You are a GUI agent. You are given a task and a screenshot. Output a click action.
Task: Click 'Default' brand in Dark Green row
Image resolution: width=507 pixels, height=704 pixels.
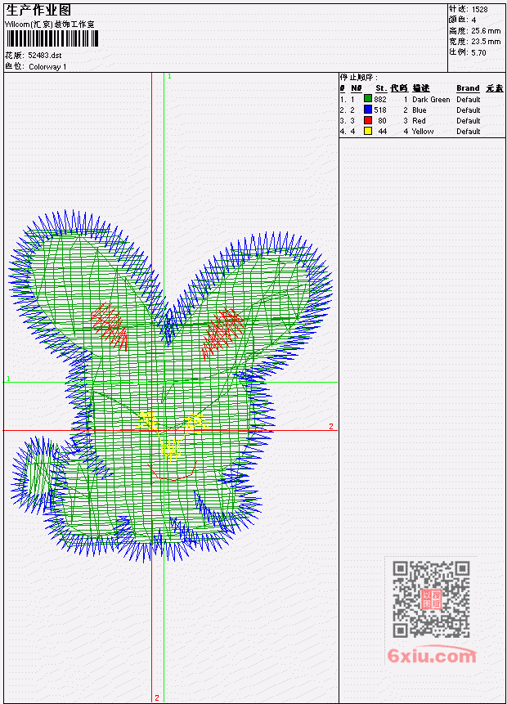click(x=469, y=99)
